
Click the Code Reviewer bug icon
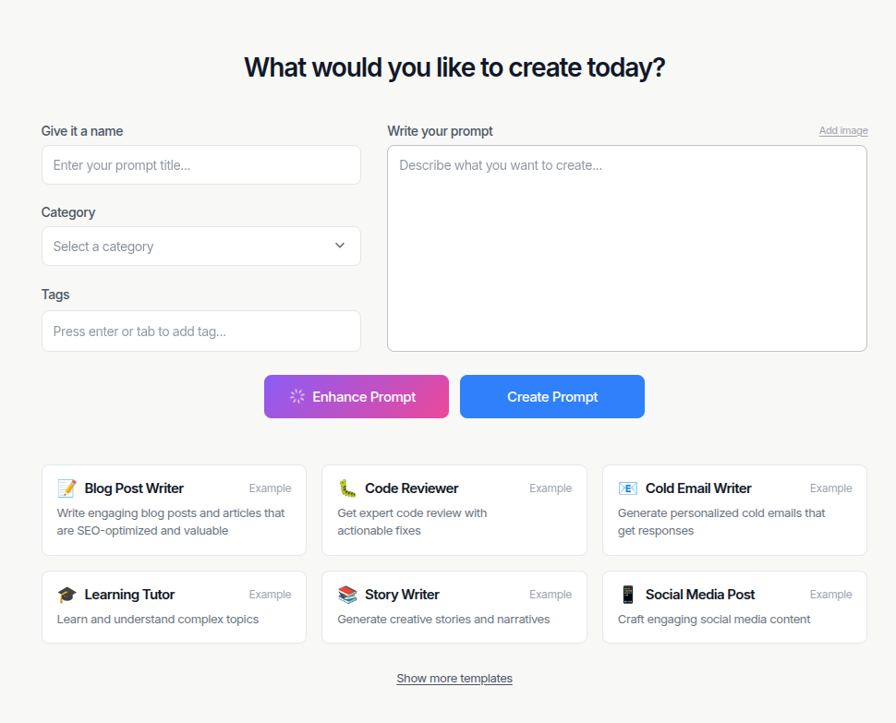tap(347, 488)
